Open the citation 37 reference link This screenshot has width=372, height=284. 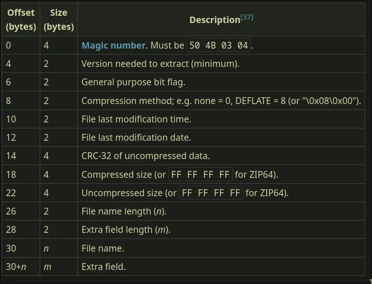[247, 17]
